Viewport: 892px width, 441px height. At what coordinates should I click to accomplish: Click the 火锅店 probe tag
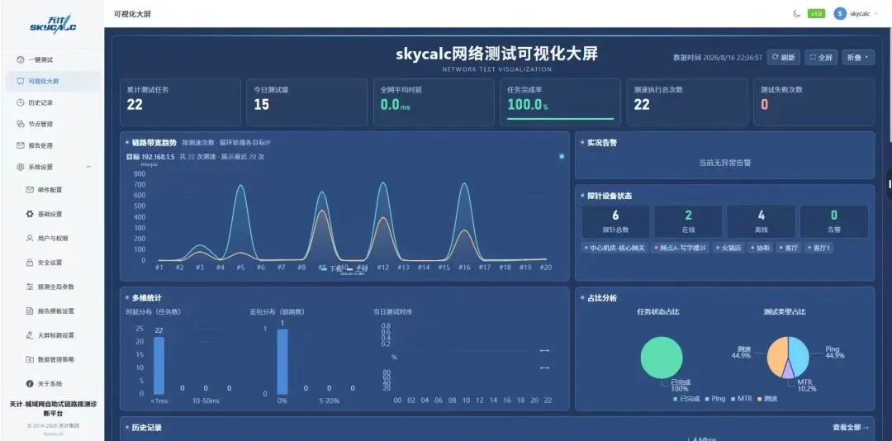pyautogui.click(x=729, y=248)
